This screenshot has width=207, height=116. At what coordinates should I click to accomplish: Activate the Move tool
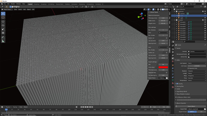click(x=3, y=22)
